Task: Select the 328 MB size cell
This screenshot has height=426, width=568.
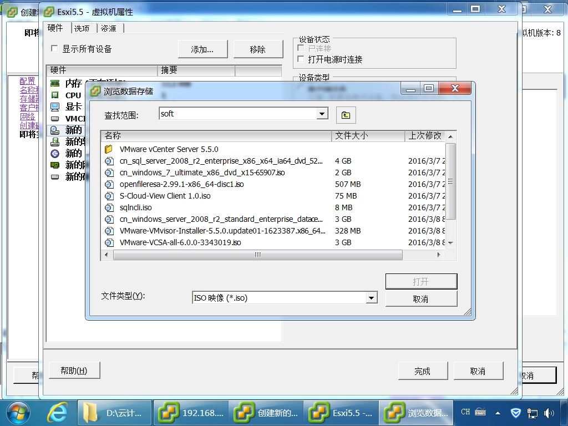Action: coord(348,231)
